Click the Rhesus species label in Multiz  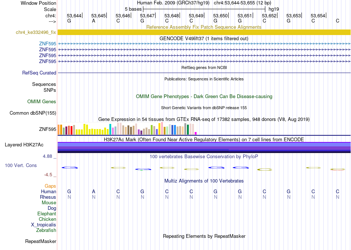point(48,197)
